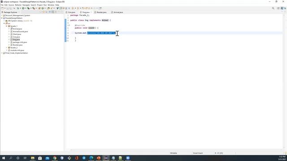Click the Java perspective icon

tap(282, 8)
